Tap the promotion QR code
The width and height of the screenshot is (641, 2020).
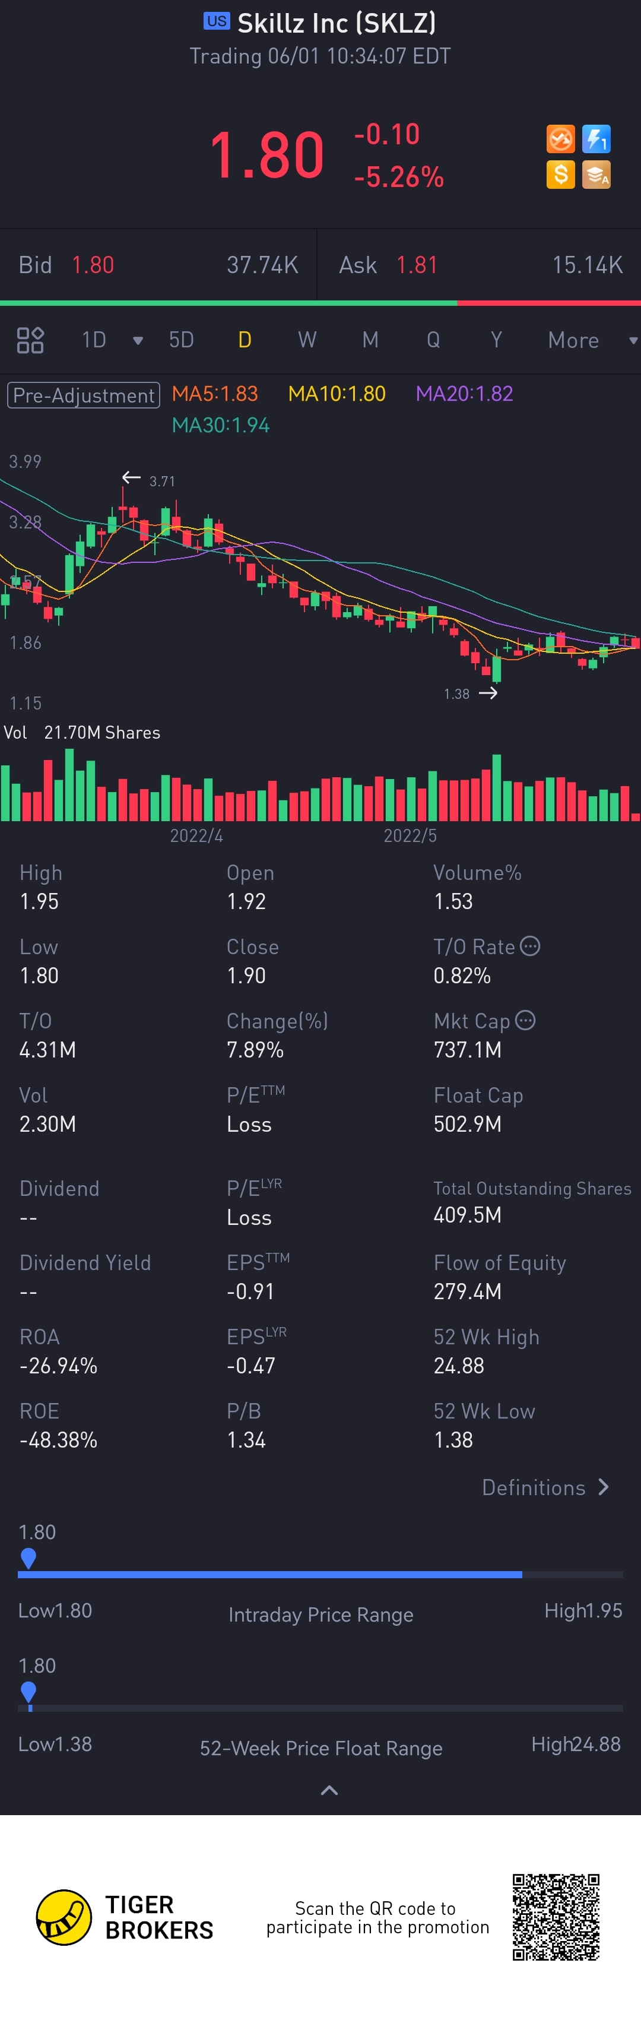[556, 1917]
